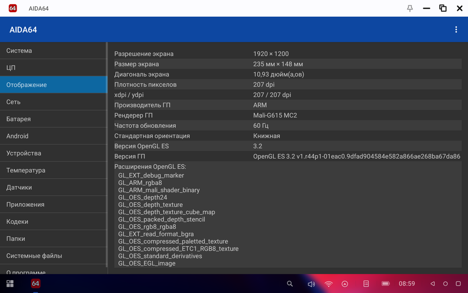Screen dimensions: 468x293
Task: Open the Температура section
Action: (x=53, y=170)
